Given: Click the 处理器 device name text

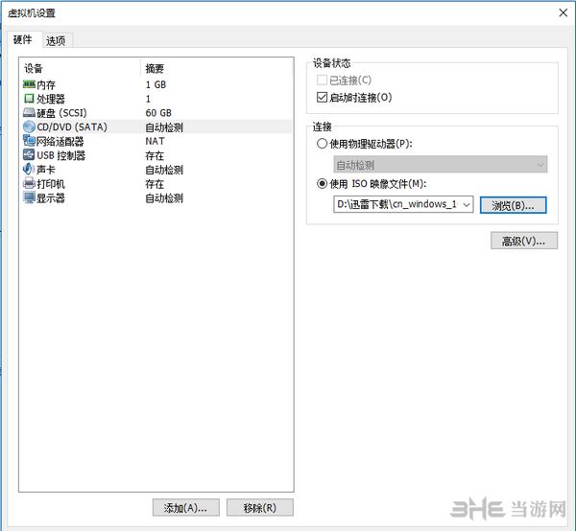Looking at the screenshot, I should tap(51, 99).
